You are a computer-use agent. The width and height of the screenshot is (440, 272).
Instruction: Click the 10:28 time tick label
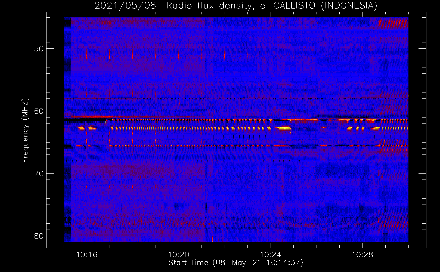tap(362, 255)
